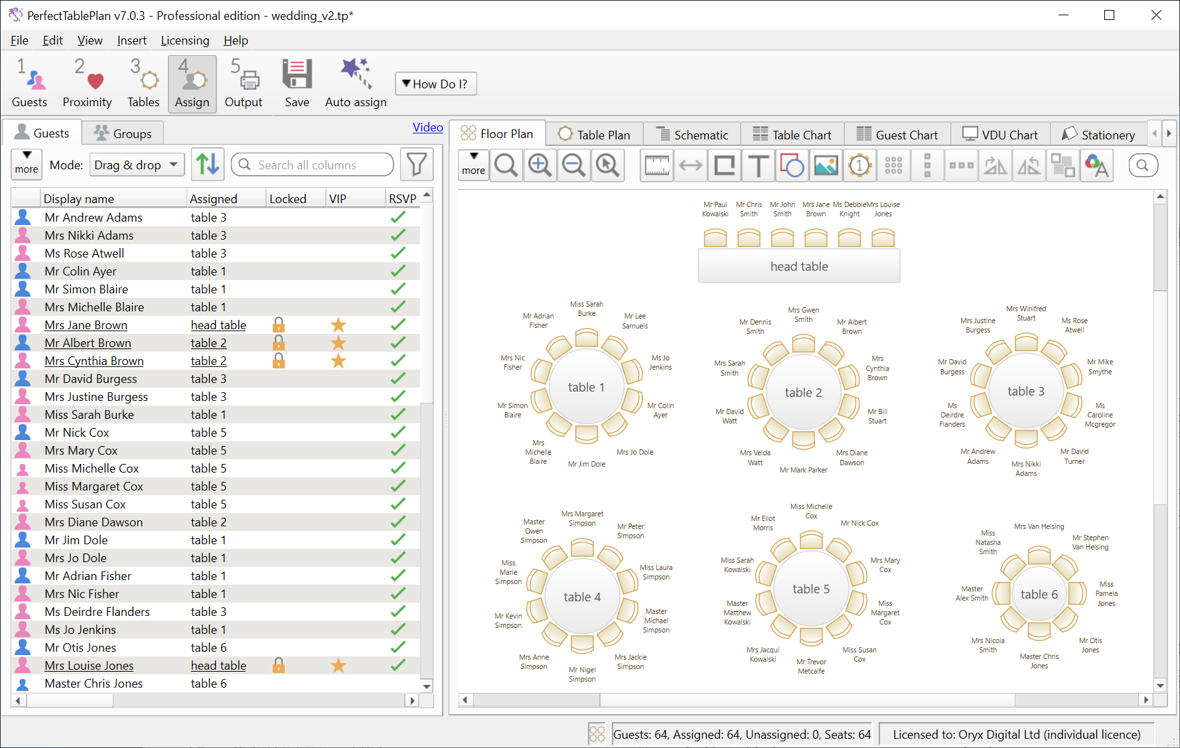Toggle lock for Mrs Cynthia Brown

pyautogui.click(x=279, y=360)
